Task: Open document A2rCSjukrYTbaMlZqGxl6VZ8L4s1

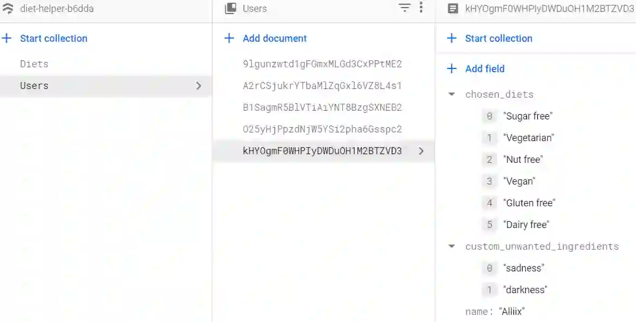Action: pyautogui.click(x=322, y=86)
